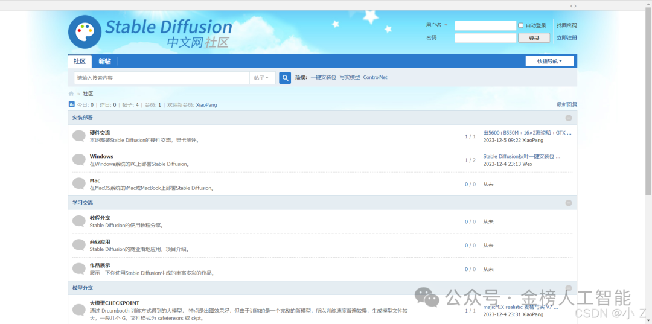Click the speech bubble icon for 大模型CHECKPOINT

79,310
